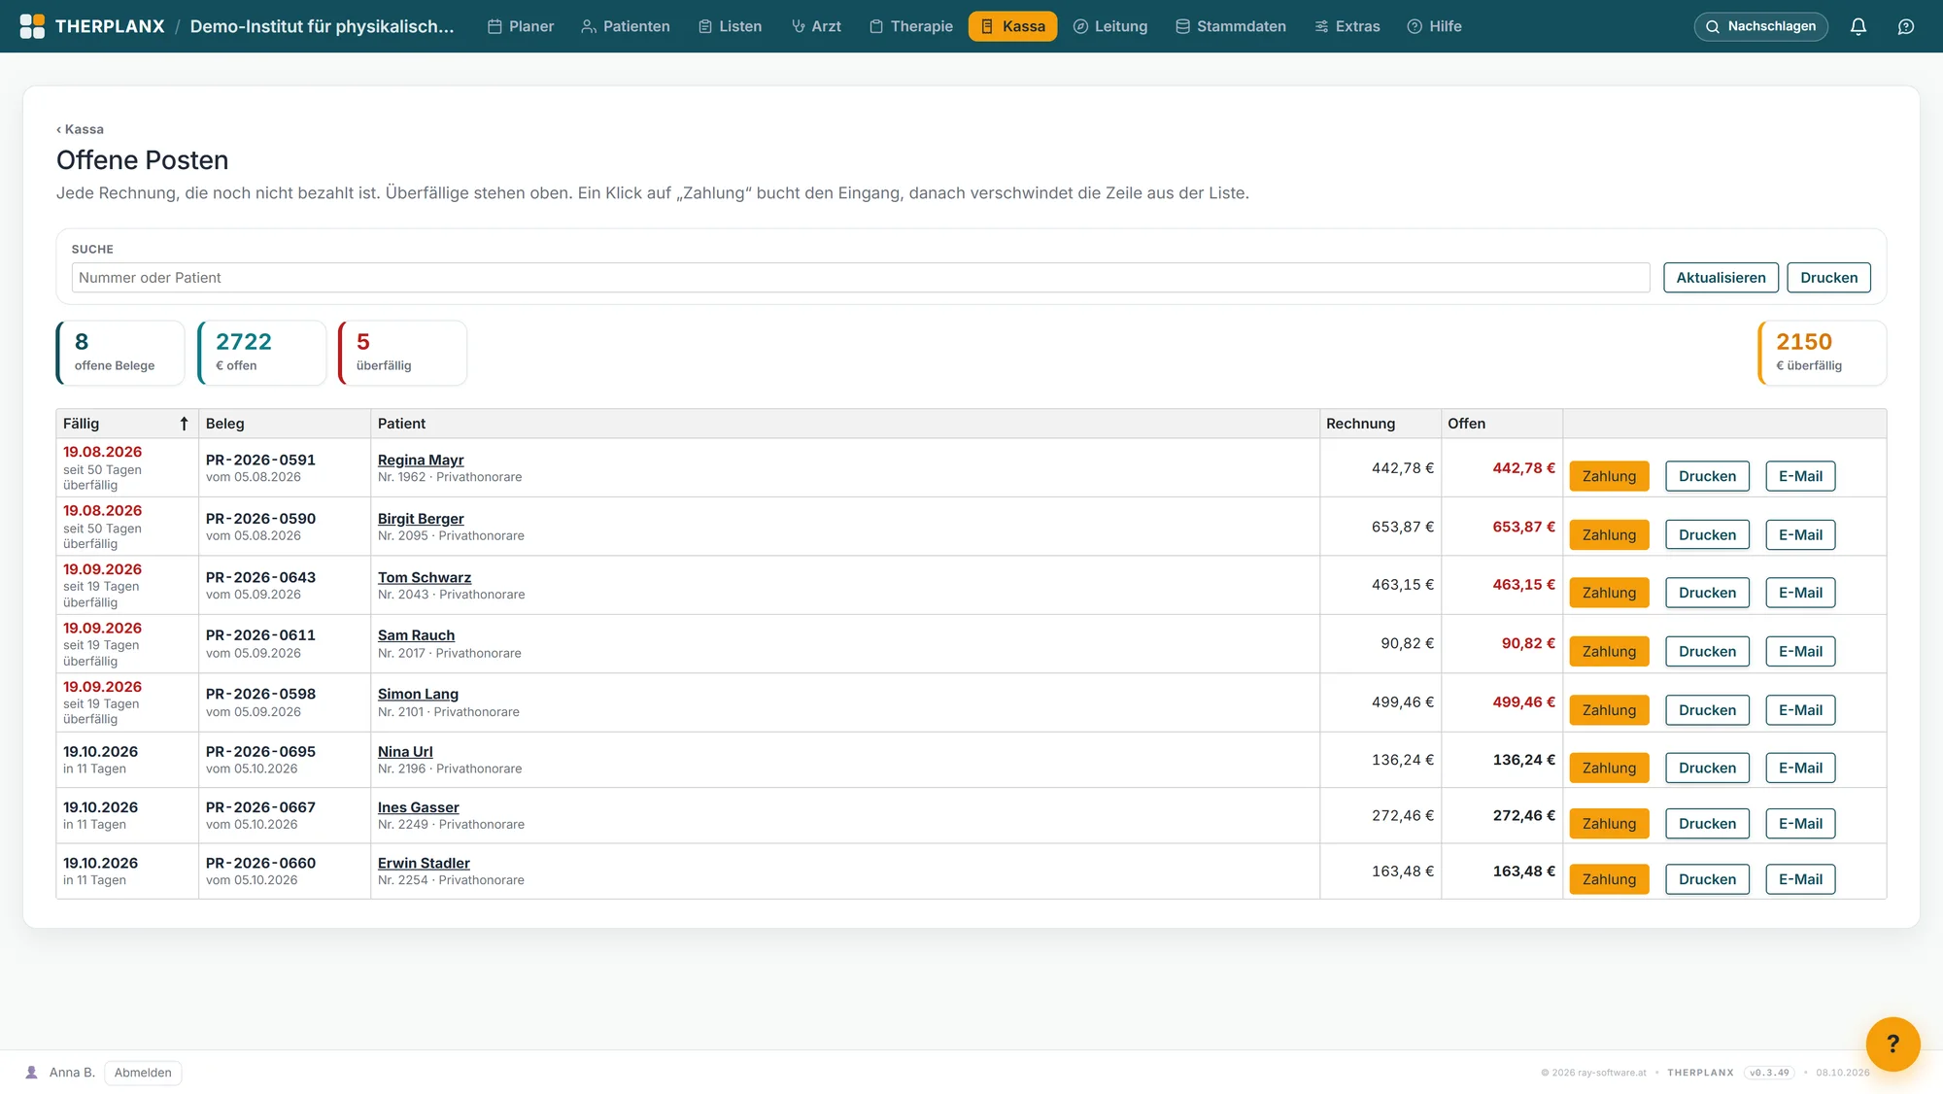
Task: Open the Leitung menu
Action: [1110, 26]
